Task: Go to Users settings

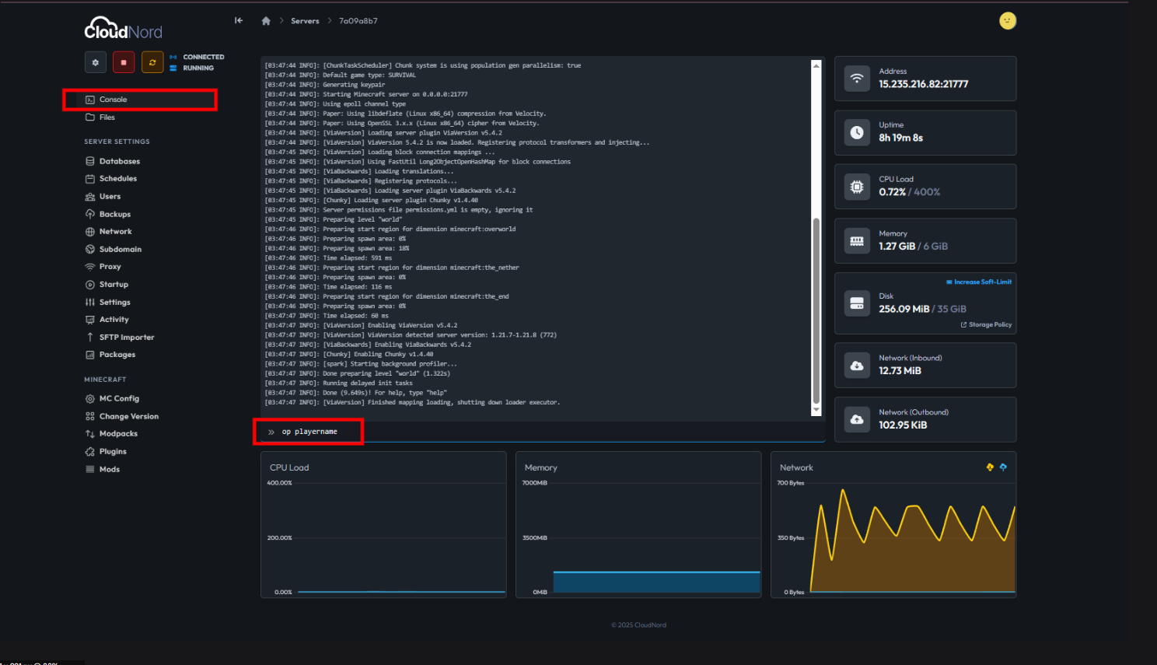Action: click(x=110, y=197)
